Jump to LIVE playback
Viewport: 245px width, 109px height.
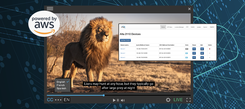(178, 100)
